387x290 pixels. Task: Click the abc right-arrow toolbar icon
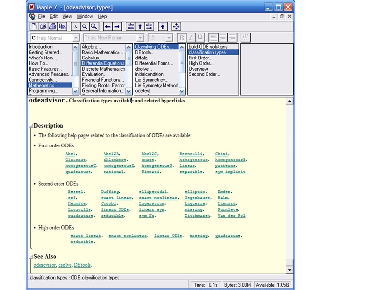point(149,27)
